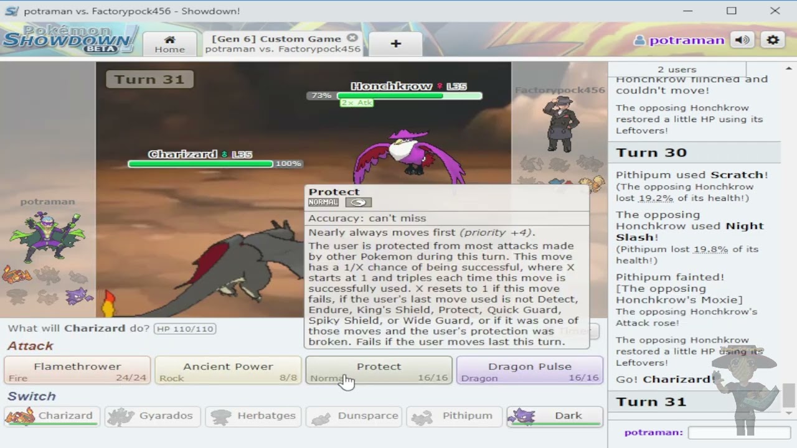Switch to Herbatges
The width and height of the screenshot is (797, 448).
253,416
